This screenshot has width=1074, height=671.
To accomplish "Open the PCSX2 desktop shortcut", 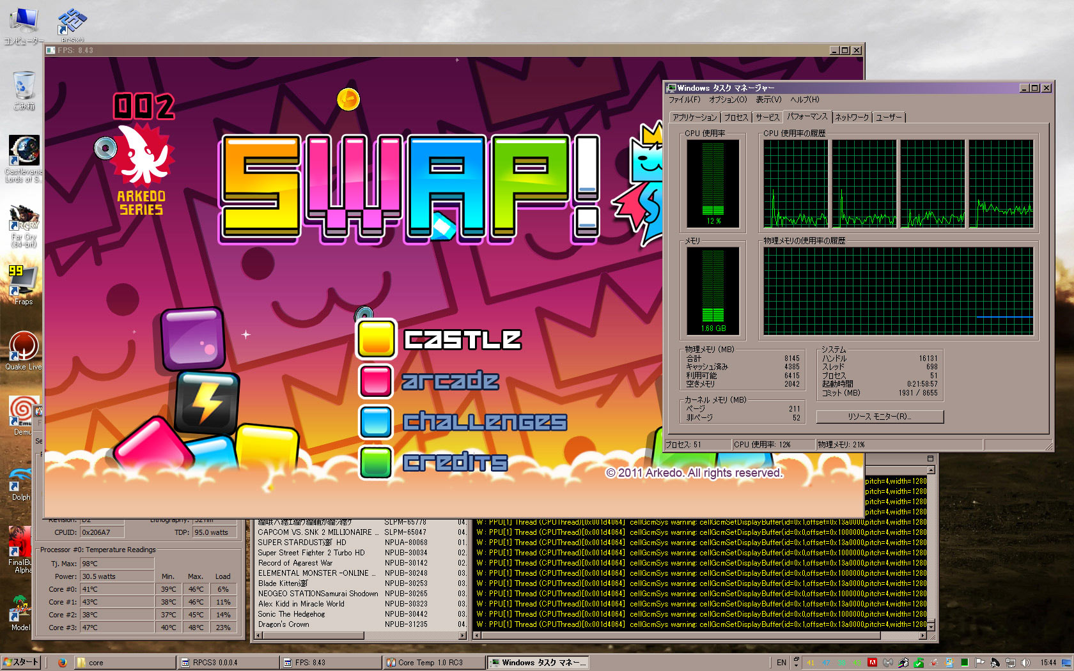I will 72,25.
